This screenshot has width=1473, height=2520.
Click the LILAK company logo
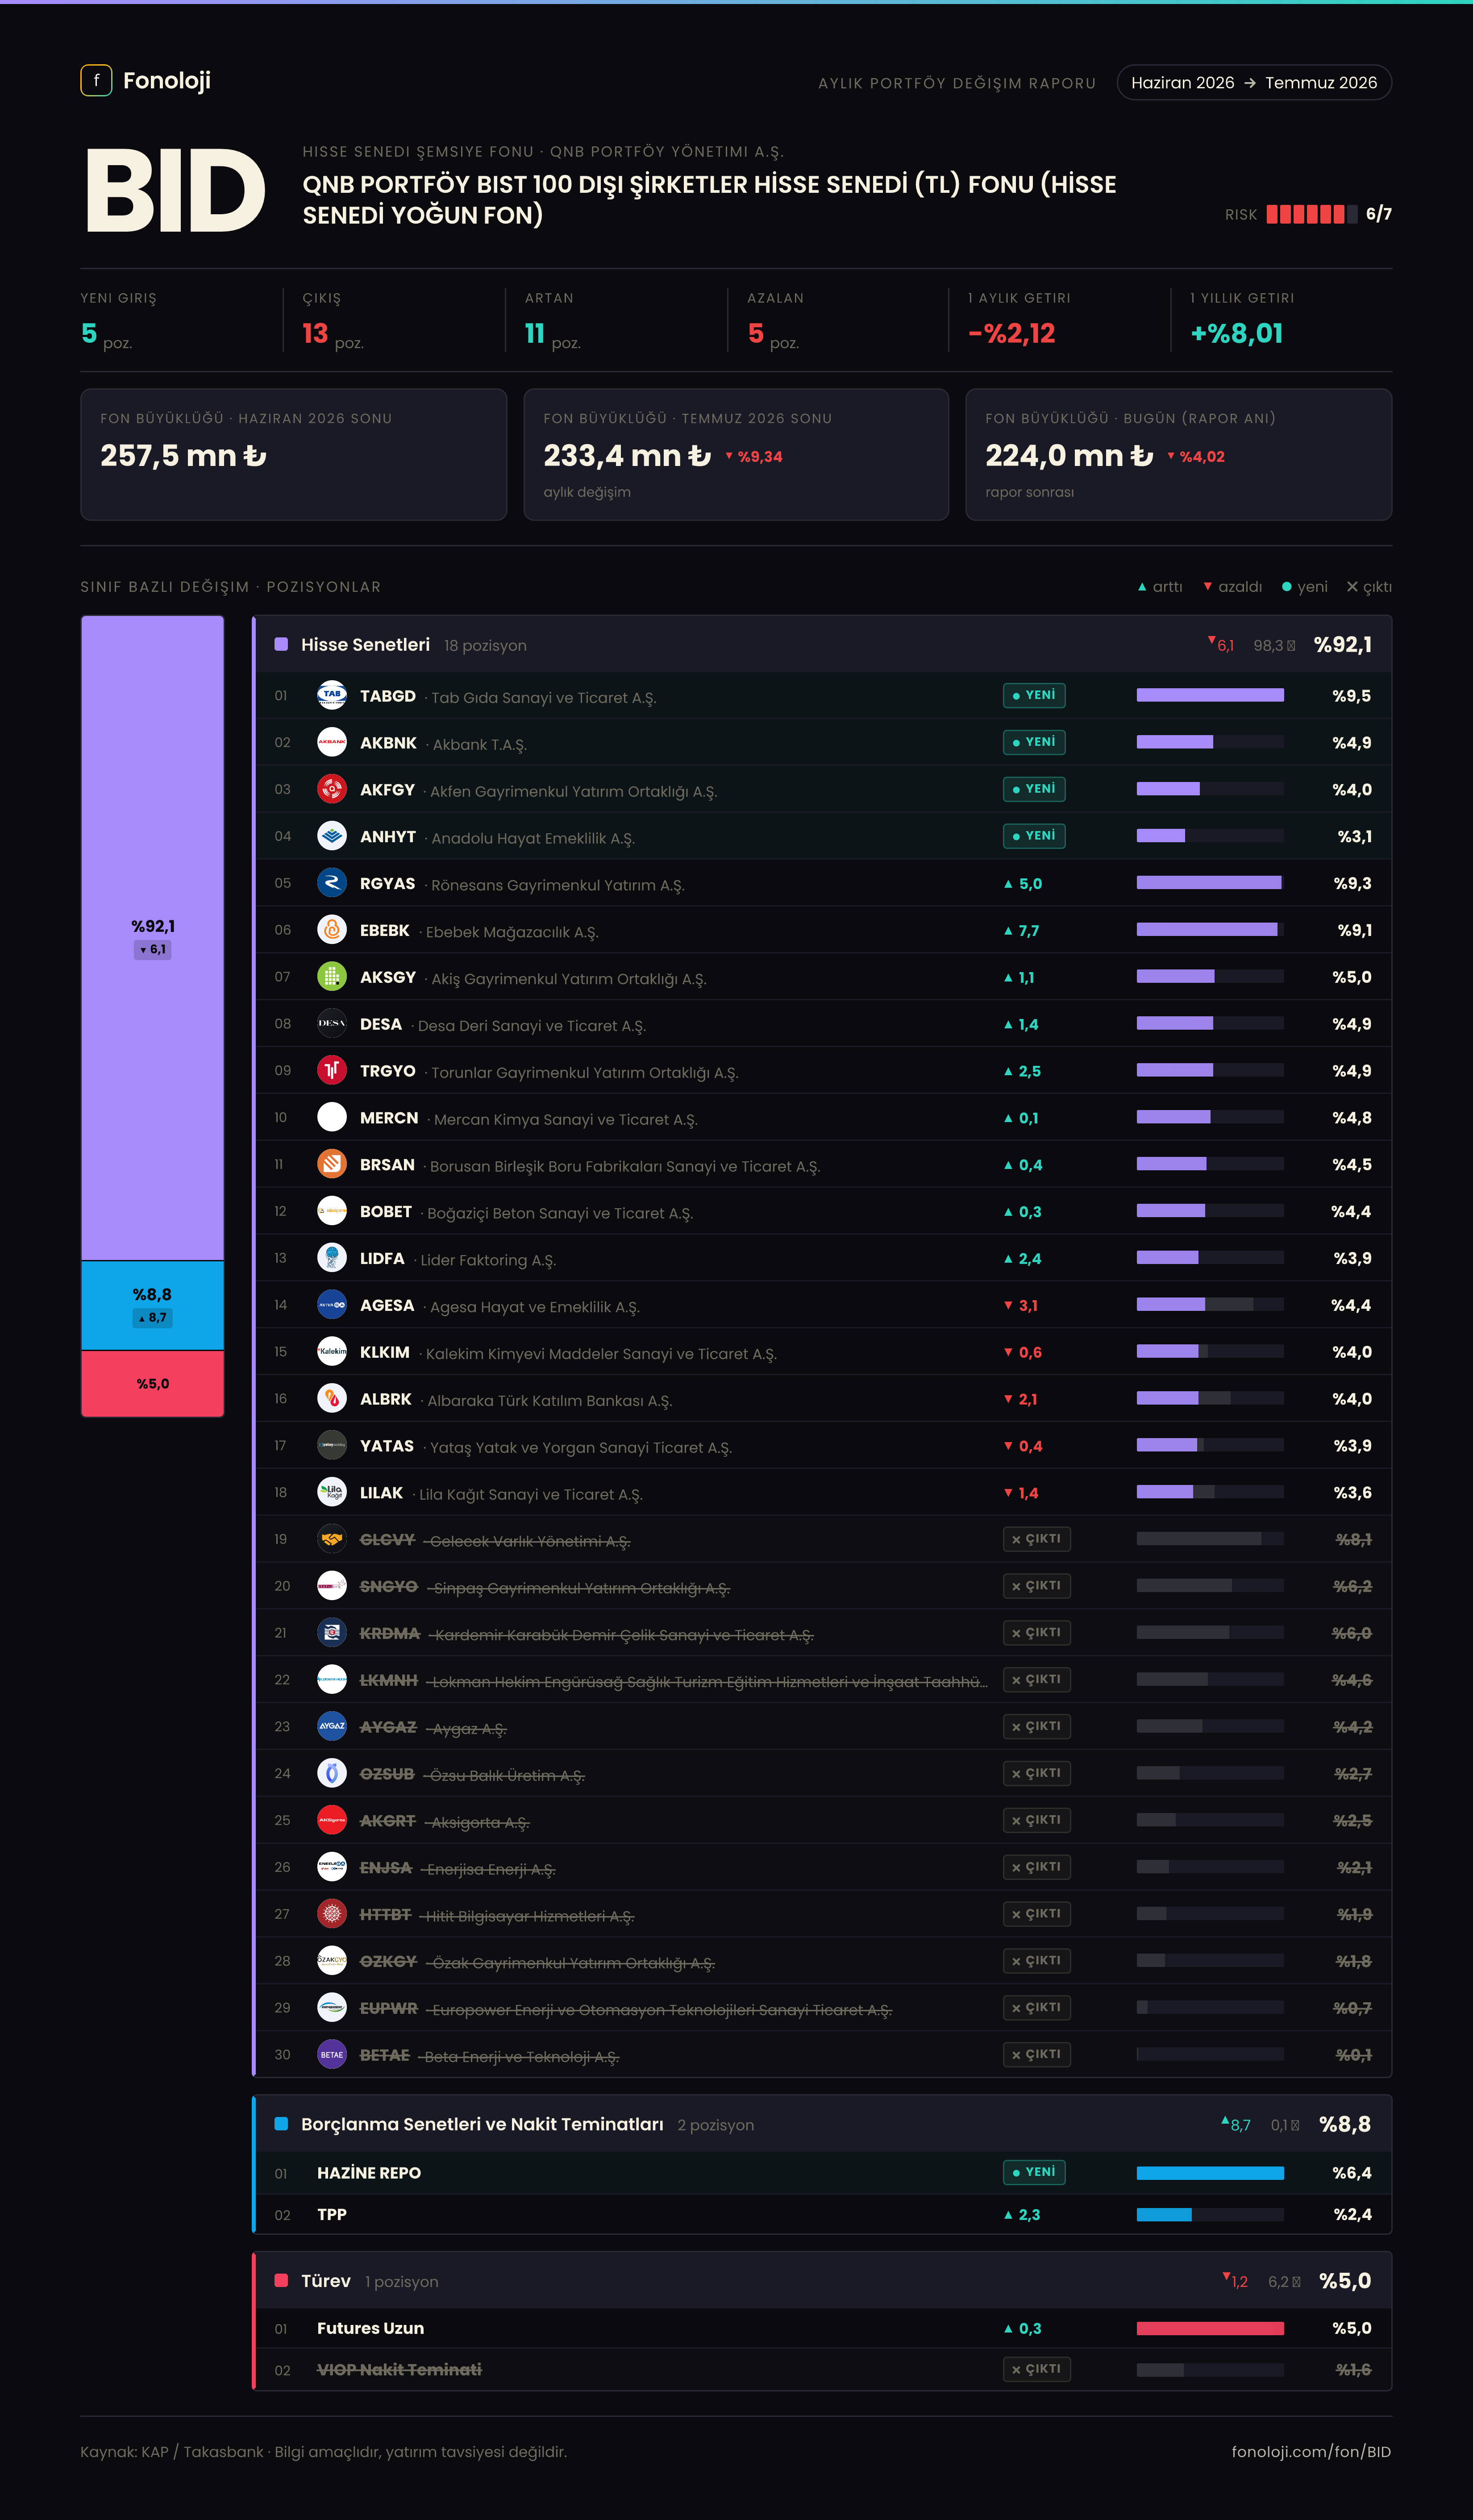tap(332, 1492)
